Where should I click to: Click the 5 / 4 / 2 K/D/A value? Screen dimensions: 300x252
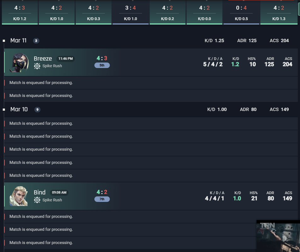[213, 64]
